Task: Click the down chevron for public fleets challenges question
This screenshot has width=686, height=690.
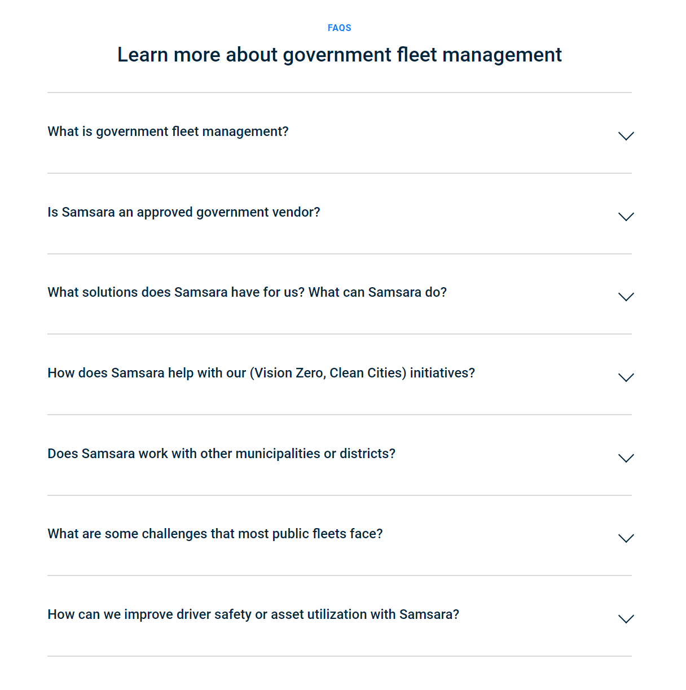Action: point(626,538)
